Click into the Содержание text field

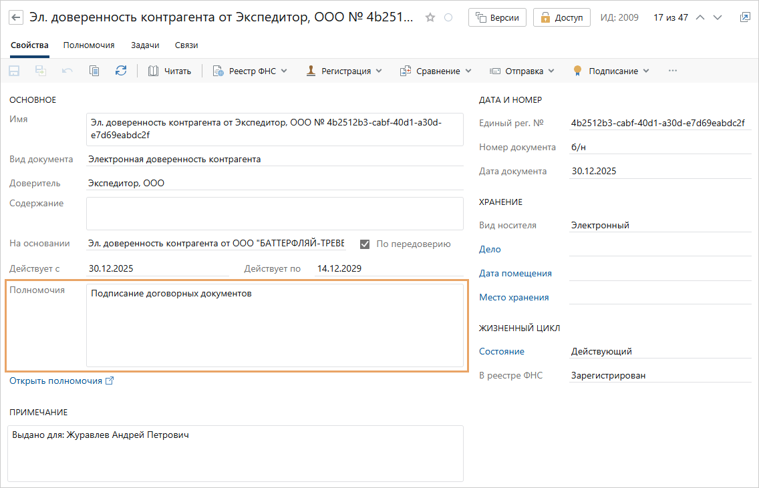tap(275, 214)
